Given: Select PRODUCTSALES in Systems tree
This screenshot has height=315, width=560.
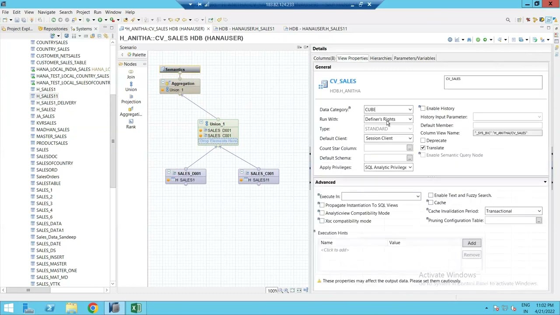Looking at the screenshot, I should click(x=52, y=143).
